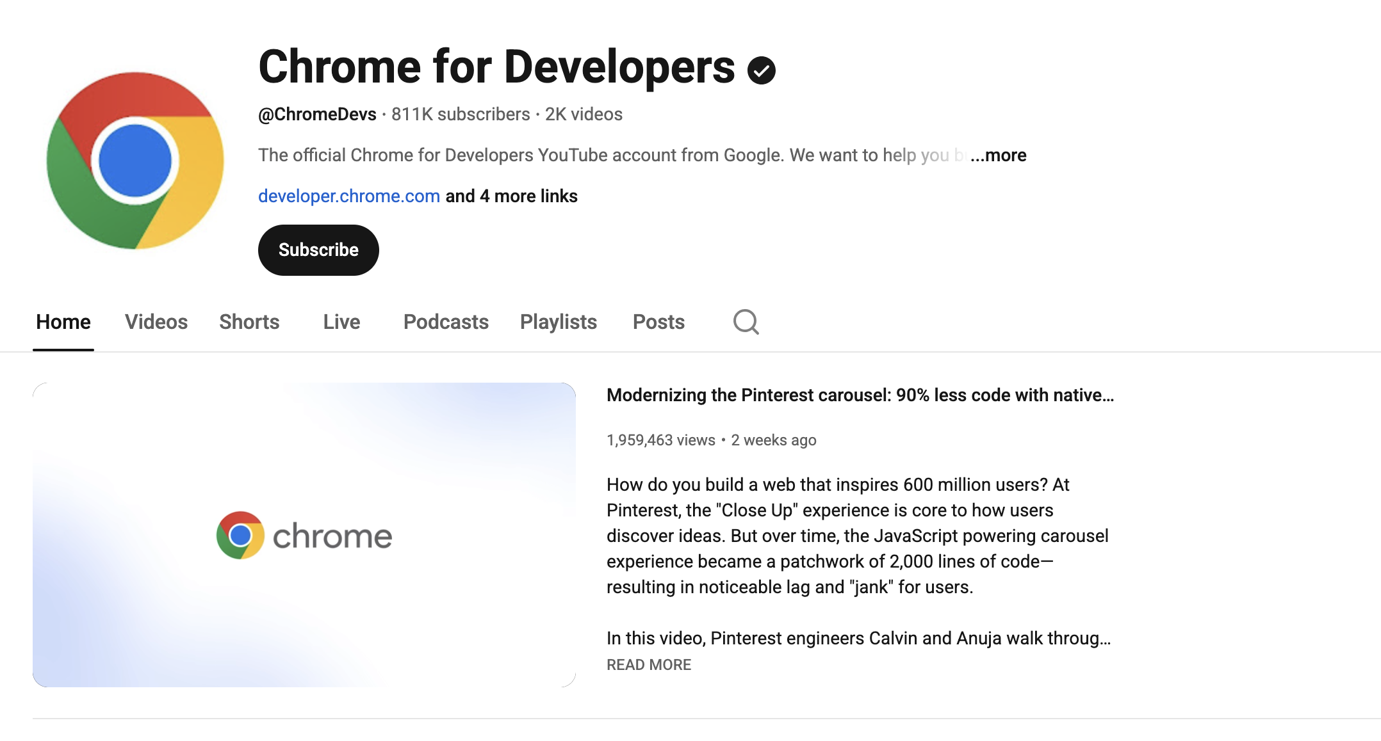The image size is (1381, 741).
Task: Click the 2K videos count
Action: point(584,115)
